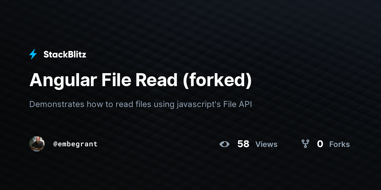Click the eye icon beside 58

click(224, 144)
